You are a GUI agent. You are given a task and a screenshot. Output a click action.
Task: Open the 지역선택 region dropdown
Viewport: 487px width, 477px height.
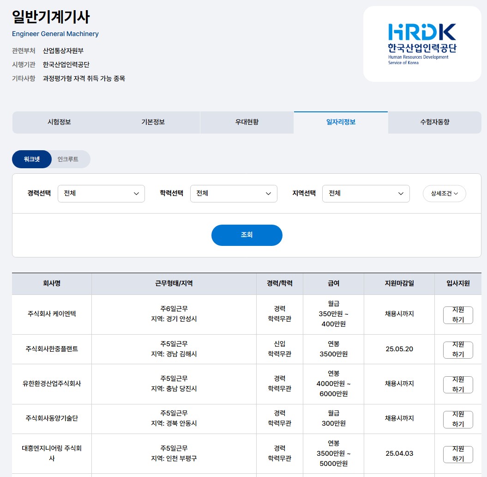point(365,194)
